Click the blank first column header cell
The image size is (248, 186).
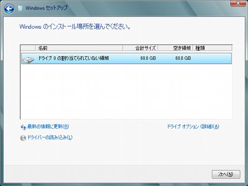point(28,48)
